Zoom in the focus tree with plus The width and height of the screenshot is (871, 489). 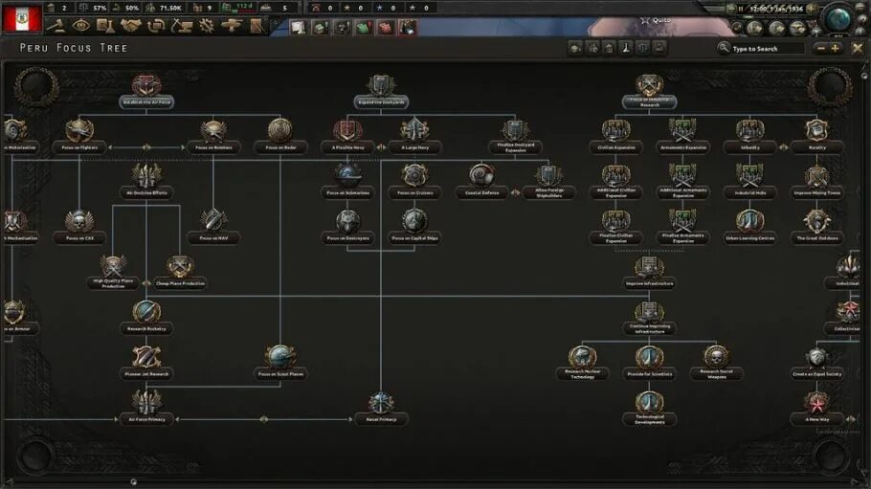[x=835, y=49]
